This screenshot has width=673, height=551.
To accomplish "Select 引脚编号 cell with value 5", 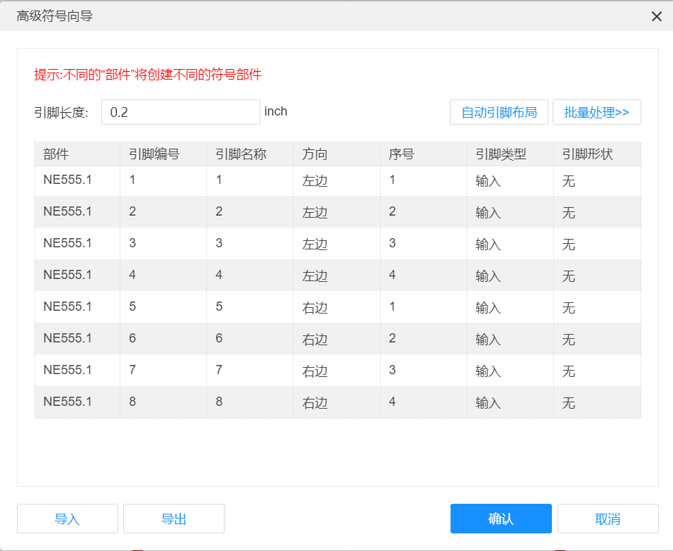I will coord(163,307).
